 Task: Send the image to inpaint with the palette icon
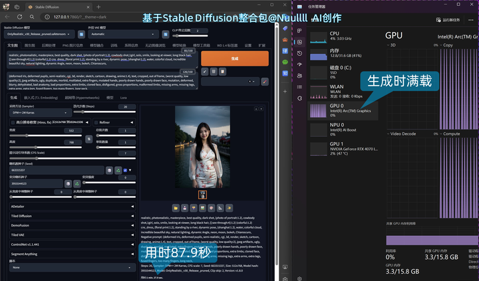pyautogui.click(x=211, y=208)
